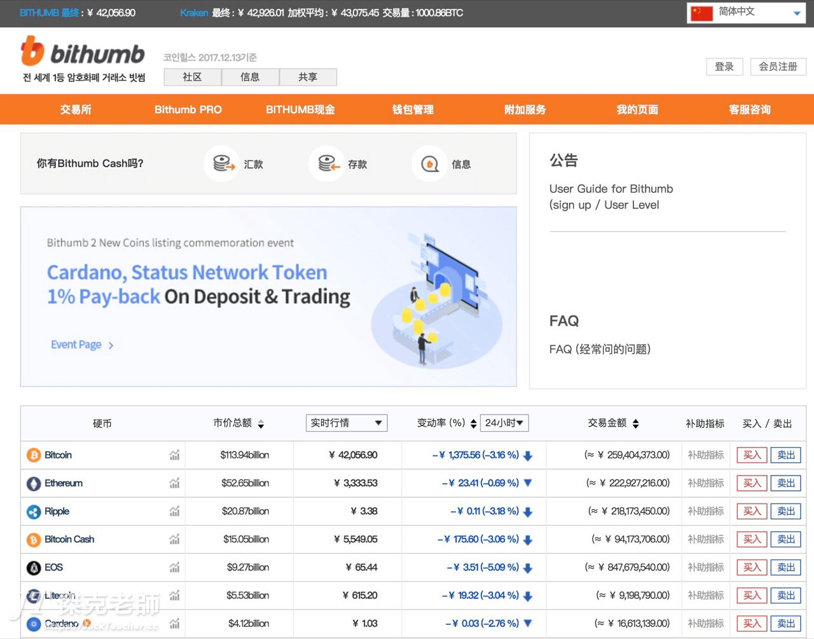Open the 24小时 period dropdown
The image size is (814, 639).
[504, 423]
